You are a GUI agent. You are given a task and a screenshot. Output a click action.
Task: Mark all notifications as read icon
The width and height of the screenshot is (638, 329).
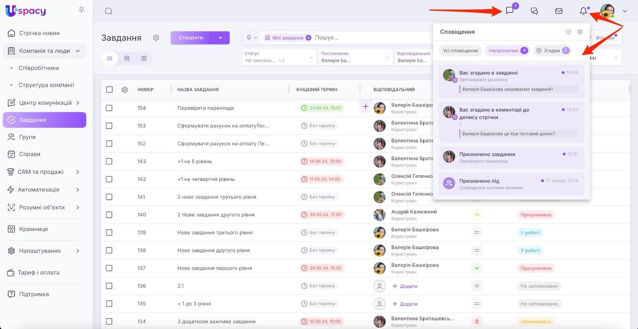(x=569, y=32)
